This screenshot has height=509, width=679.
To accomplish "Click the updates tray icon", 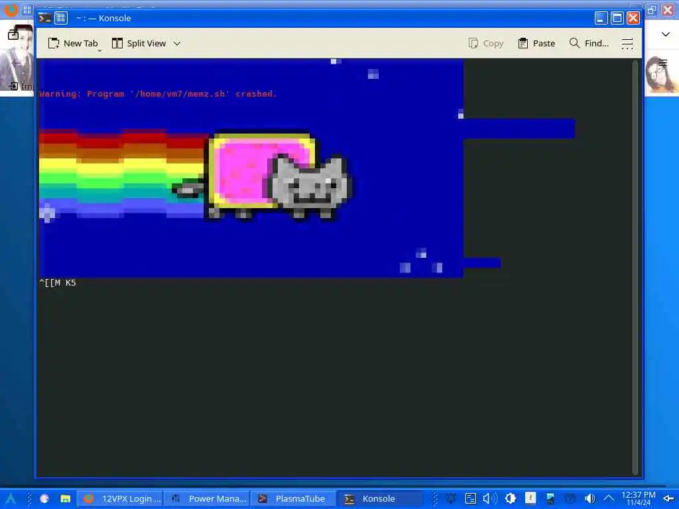I will 530,498.
